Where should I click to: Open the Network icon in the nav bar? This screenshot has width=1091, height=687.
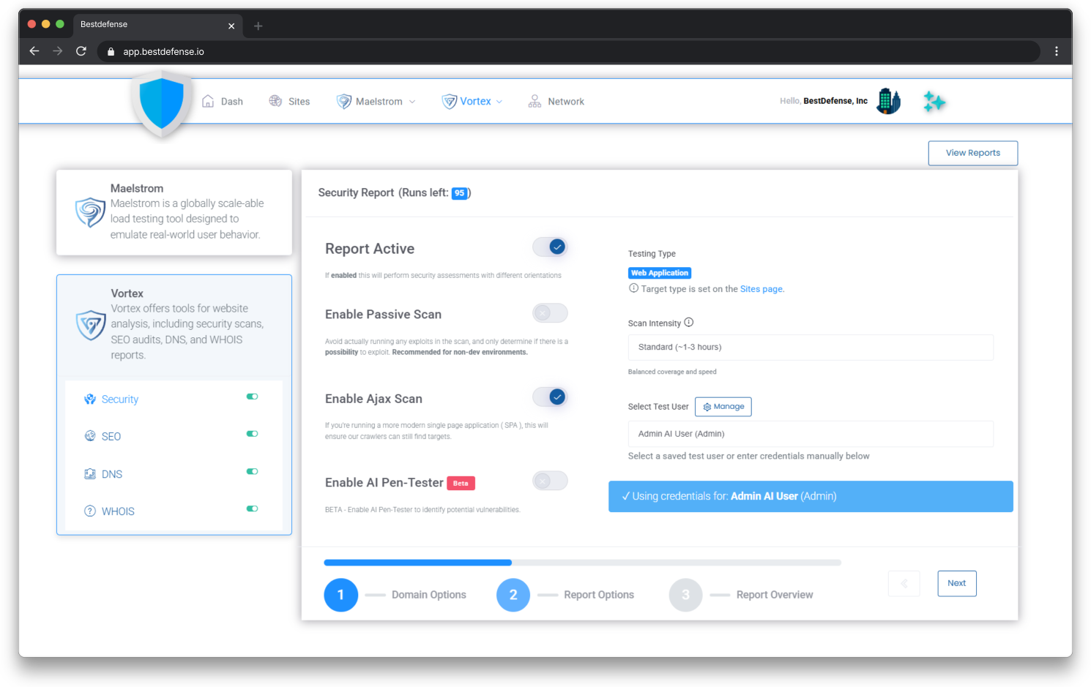click(534, 101)
